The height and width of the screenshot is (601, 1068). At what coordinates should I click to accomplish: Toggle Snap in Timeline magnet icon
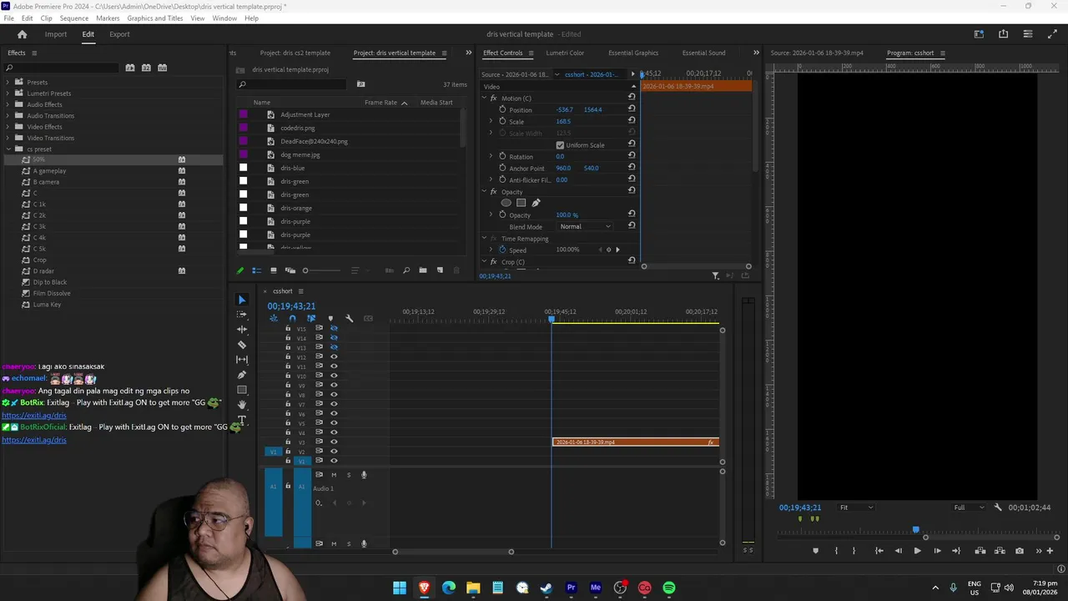292,318
